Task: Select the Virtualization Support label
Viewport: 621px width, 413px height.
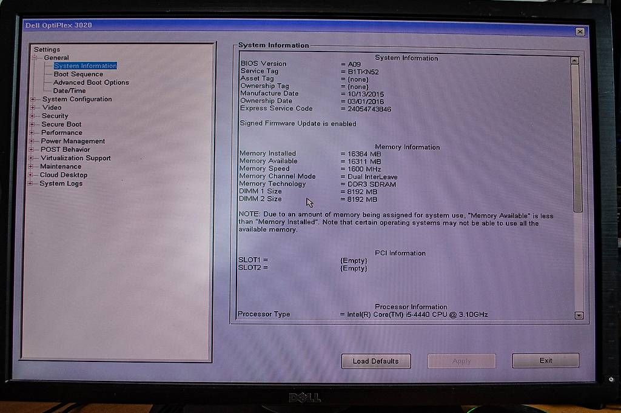Action: pos(76,158)
